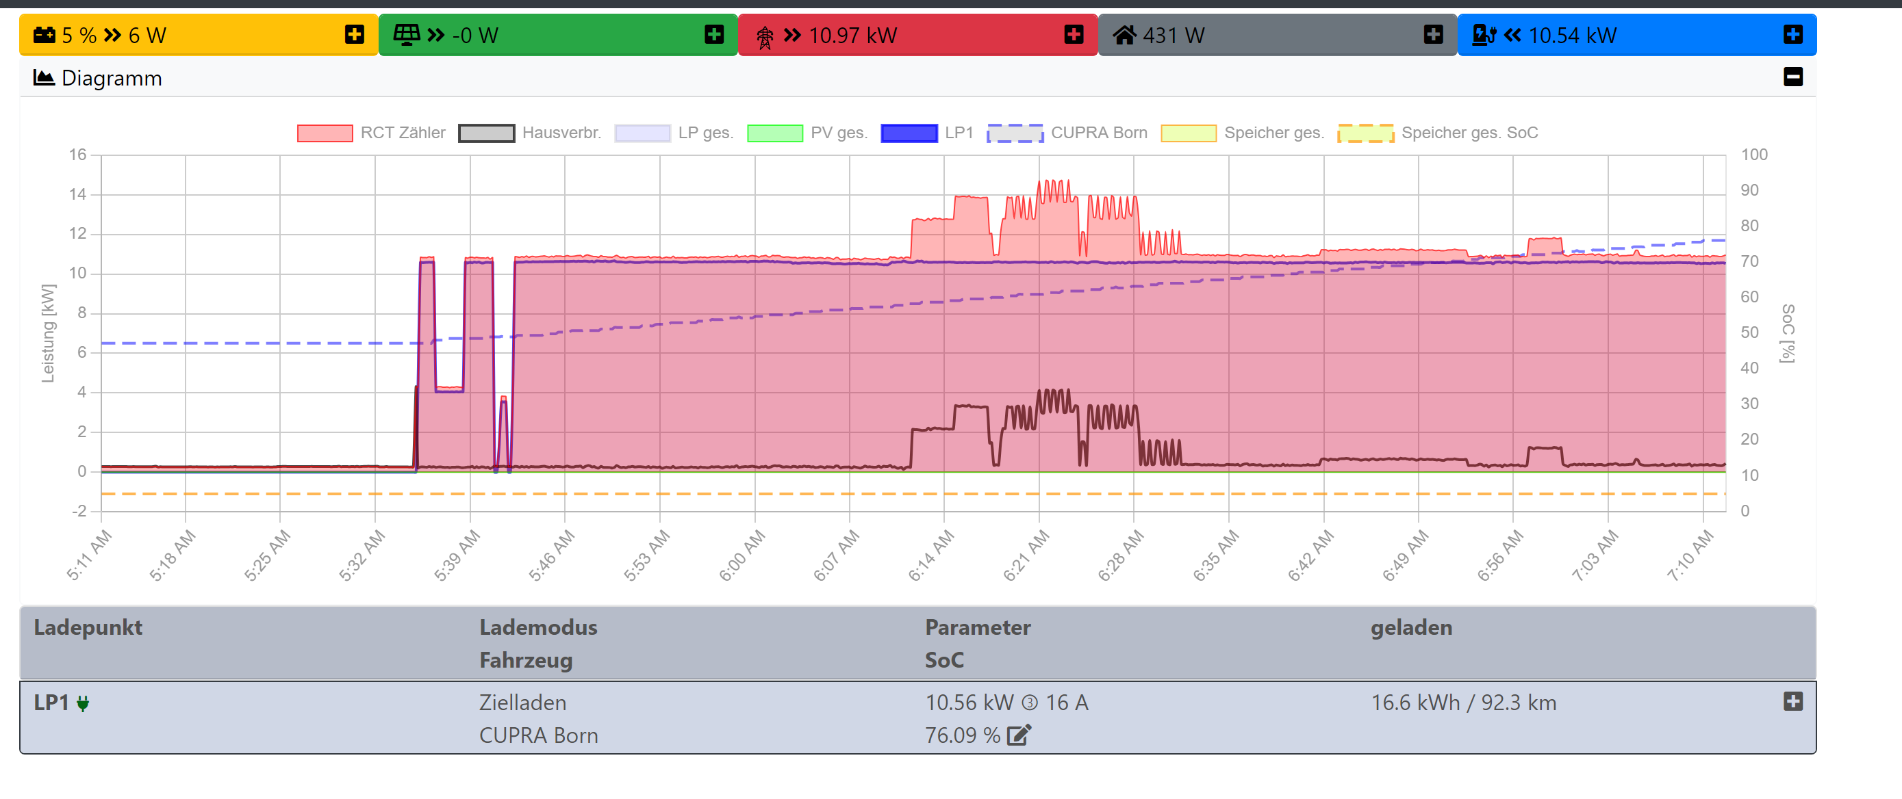Click the Diagramm chart icon

point(45,77)
